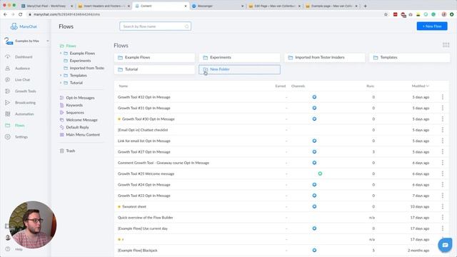Open options menu for Sweatest sheet row
Screen dimensions: 457x257
point(443,206)
